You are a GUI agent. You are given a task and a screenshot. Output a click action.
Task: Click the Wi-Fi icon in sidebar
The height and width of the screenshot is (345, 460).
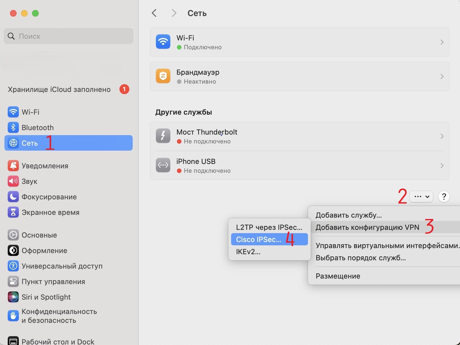tap(13, 112)
